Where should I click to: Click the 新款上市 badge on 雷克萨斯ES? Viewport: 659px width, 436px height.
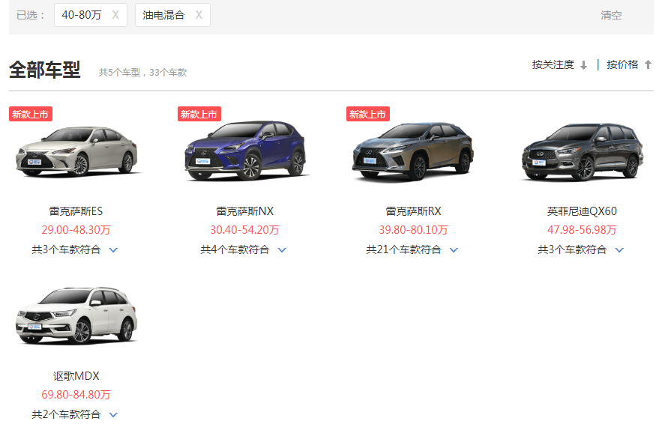(x=31, y=114)
